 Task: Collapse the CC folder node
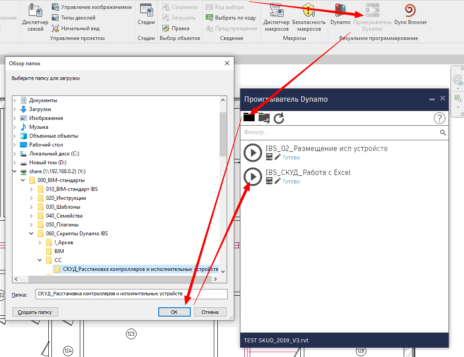(39, 260)
